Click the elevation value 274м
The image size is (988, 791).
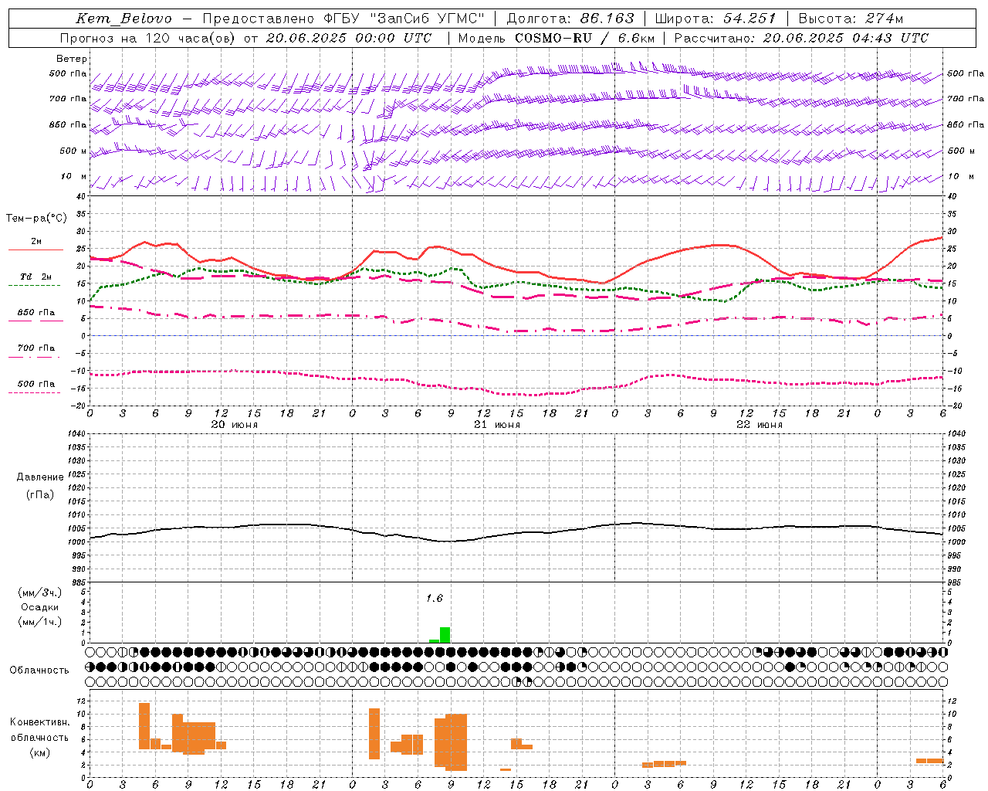(x=884, y=19)
